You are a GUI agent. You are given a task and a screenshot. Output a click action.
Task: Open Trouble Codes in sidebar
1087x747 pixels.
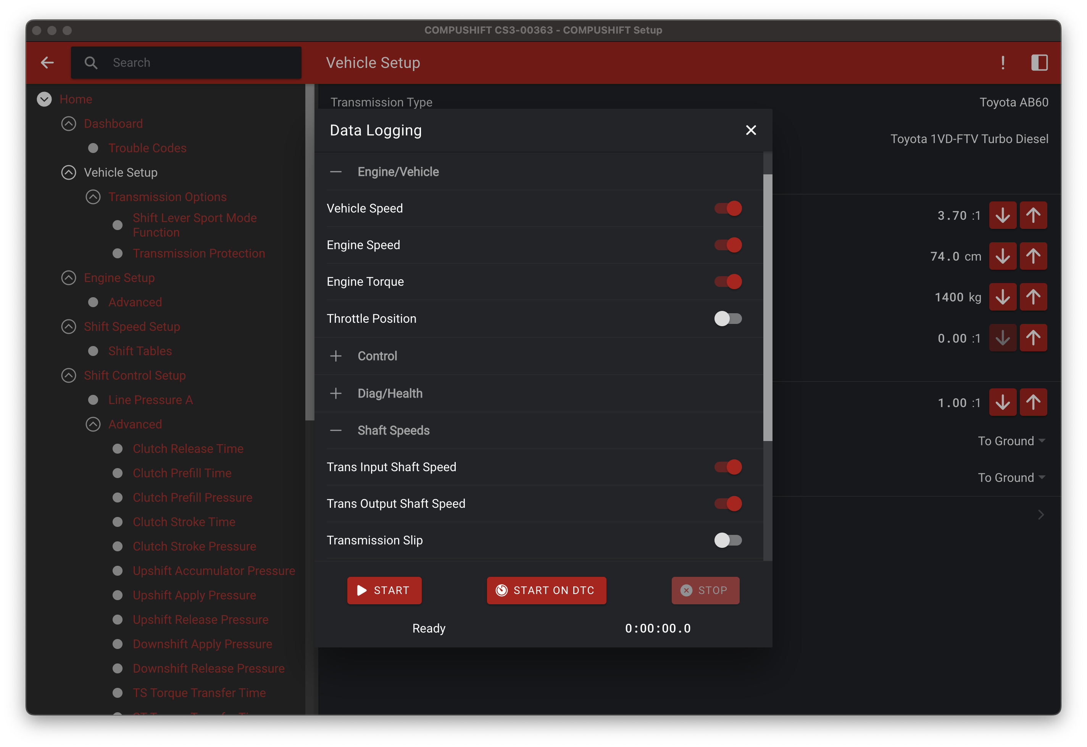tap(147, 148)
